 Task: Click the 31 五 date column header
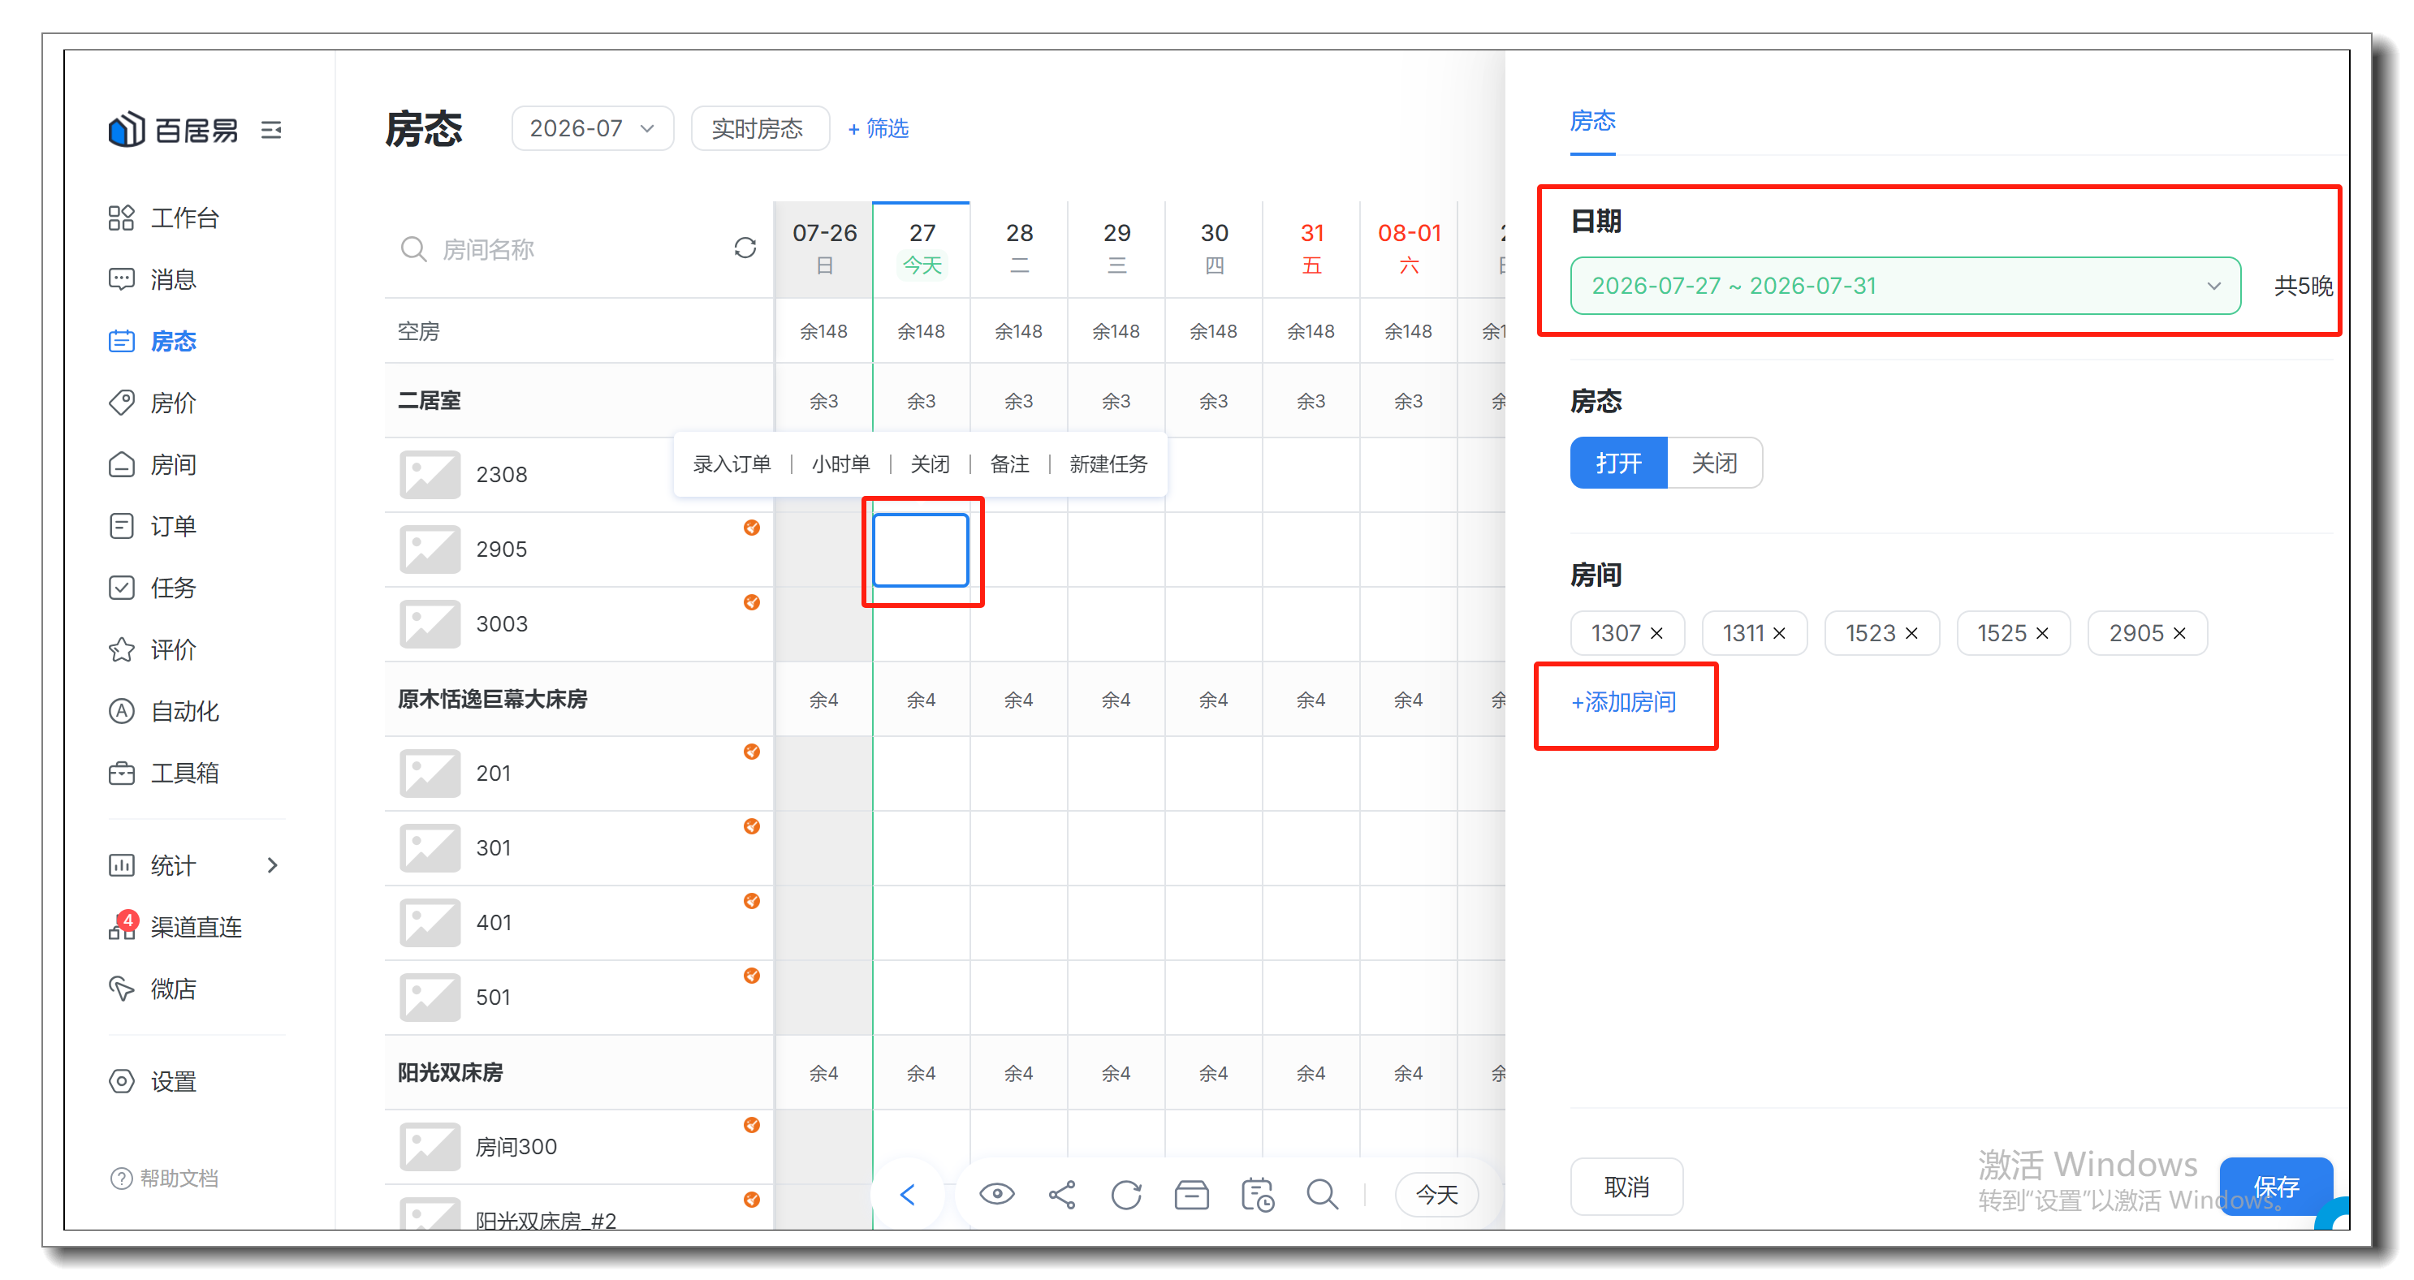tap(1311, 249)
